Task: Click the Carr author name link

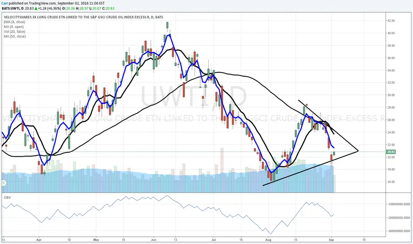Action: (5, 3)
